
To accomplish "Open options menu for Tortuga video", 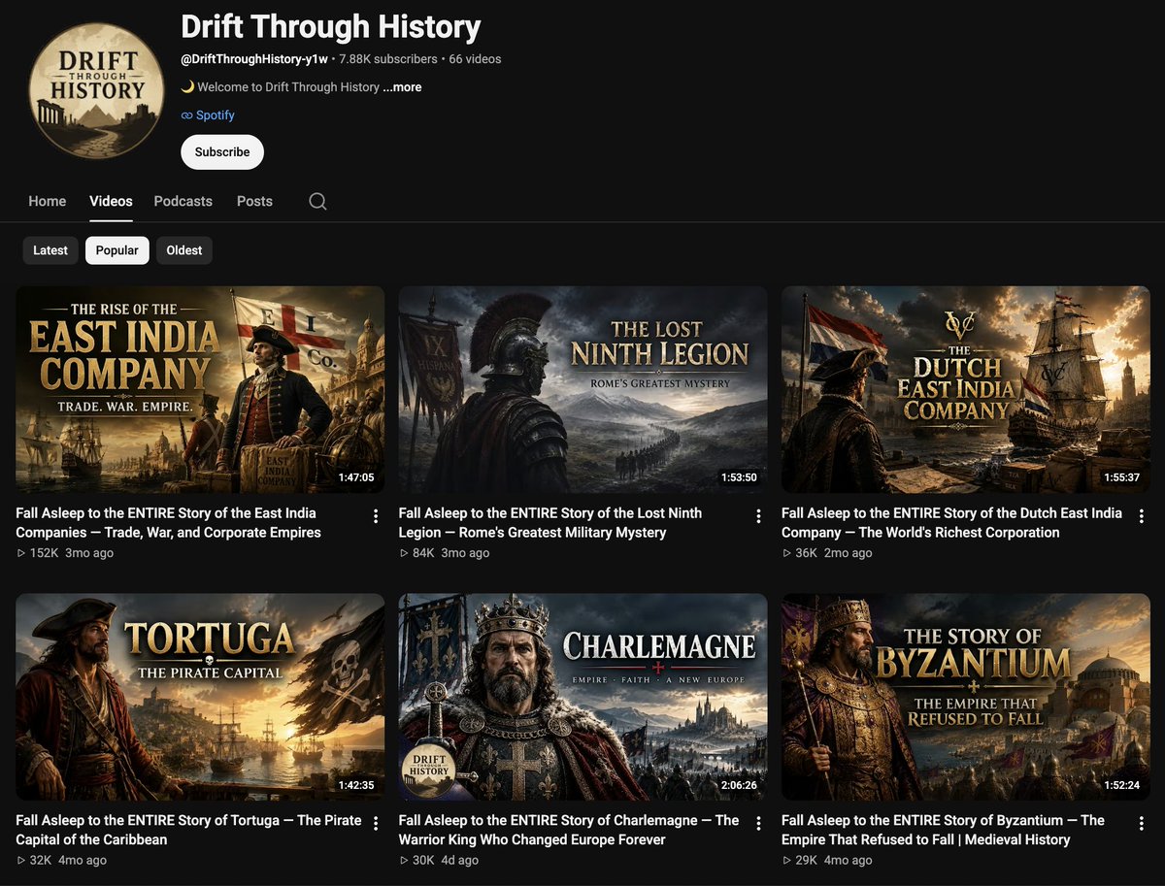I will pos(376,824).
